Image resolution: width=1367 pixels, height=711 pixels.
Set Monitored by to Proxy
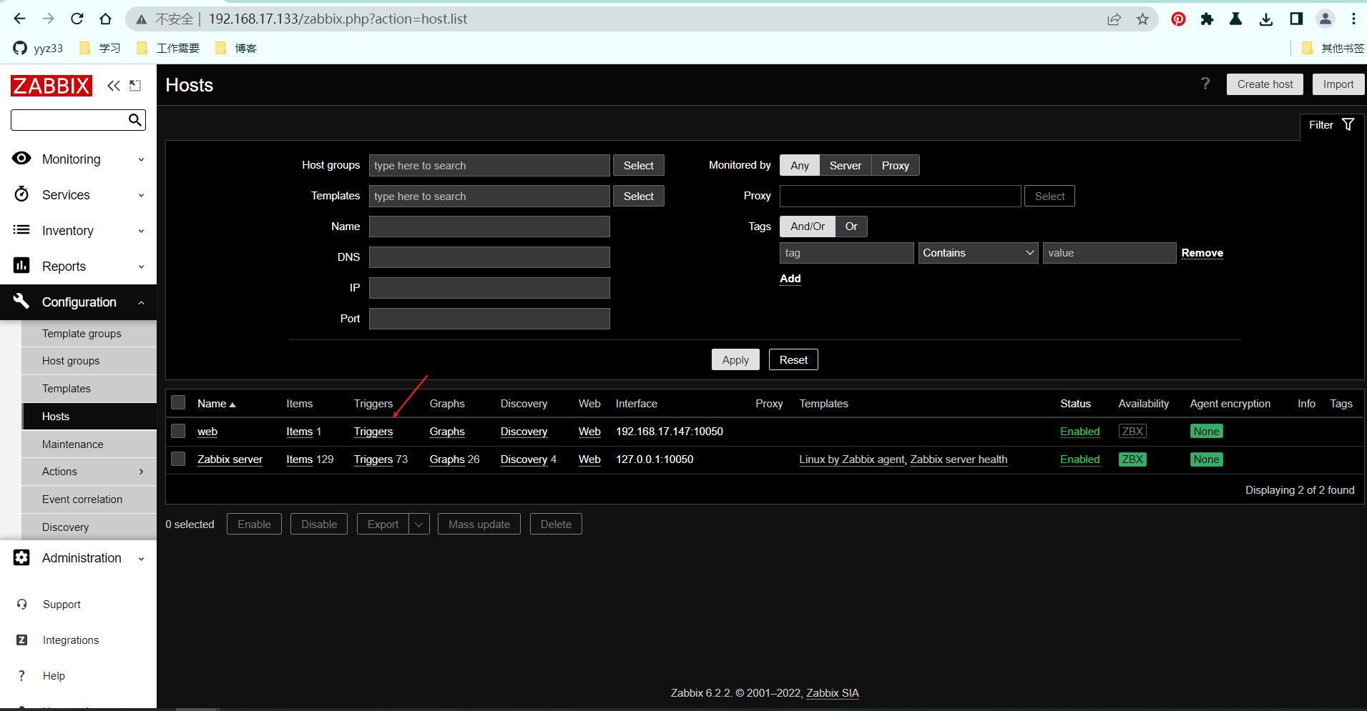896,165
